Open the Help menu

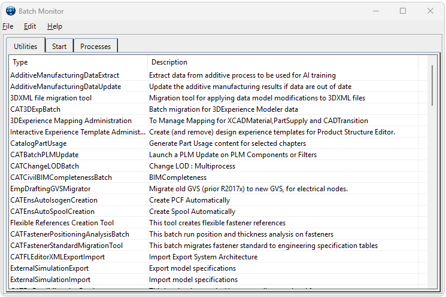(x=54, y=26)
